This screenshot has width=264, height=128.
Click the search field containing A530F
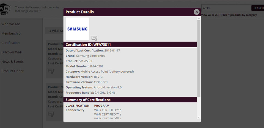(x=226, y=8)
